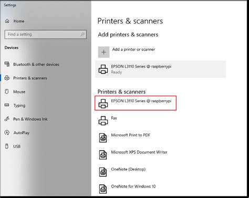Screen dimensions: 249x198
Task: Click OneNote for Windows 10 icon
Action: (x=103, y=189)
